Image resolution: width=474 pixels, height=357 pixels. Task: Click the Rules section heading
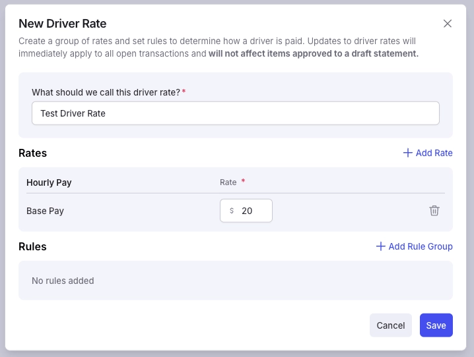32,246
